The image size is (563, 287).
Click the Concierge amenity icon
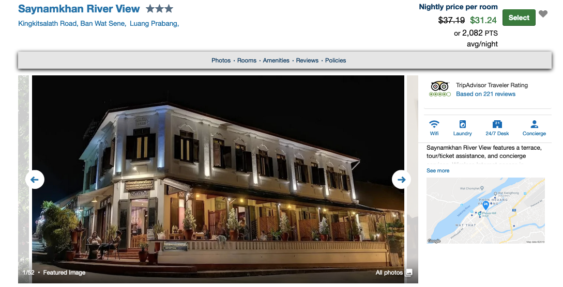click(x=534, y=124)
